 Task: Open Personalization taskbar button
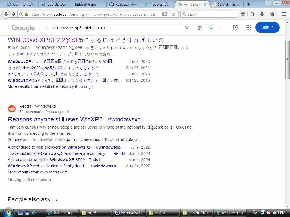click(x=129, y=213)
